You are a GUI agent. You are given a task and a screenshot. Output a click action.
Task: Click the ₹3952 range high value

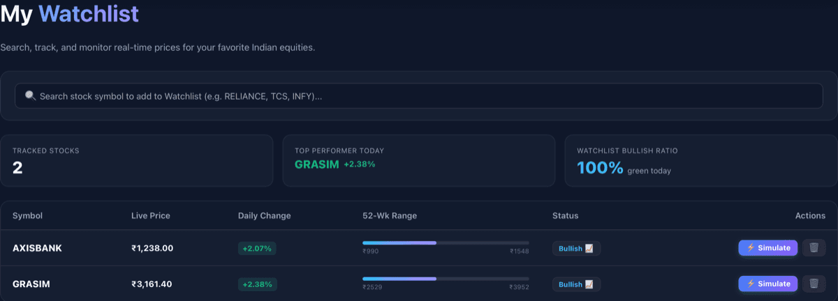click(x=520, y=287)
